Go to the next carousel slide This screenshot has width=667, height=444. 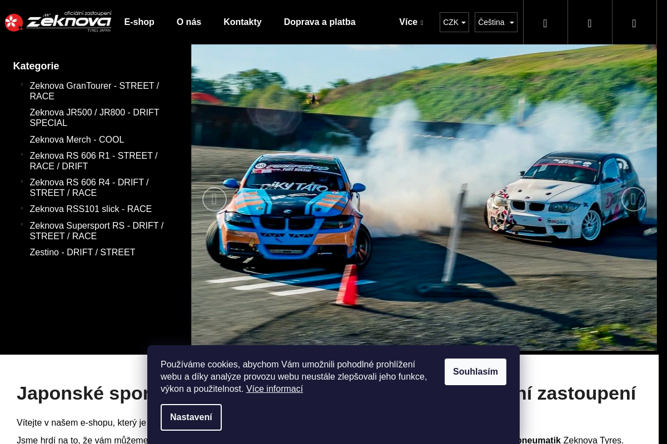633,199
